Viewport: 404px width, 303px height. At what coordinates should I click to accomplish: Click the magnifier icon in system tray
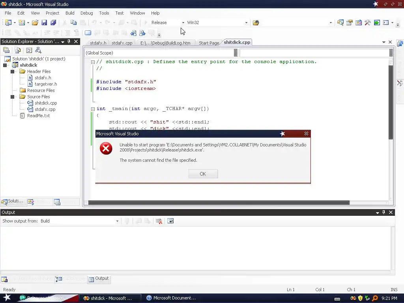[375, 298]
